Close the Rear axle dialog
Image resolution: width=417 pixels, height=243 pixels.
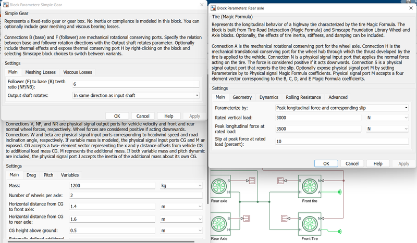[x=411, y=8]
